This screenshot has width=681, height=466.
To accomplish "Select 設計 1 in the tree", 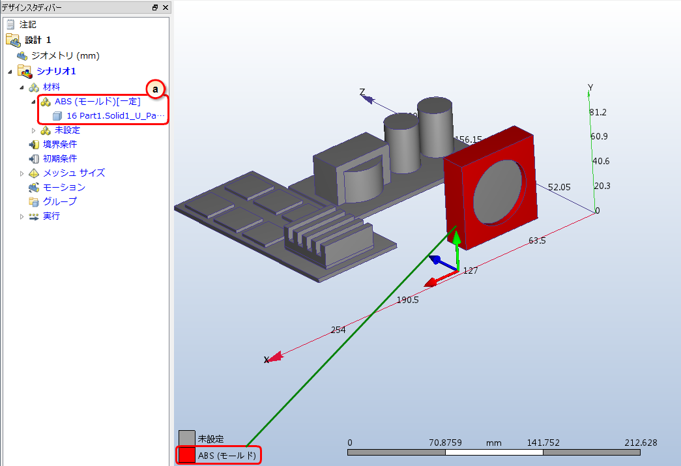I will tap(38, 40).
